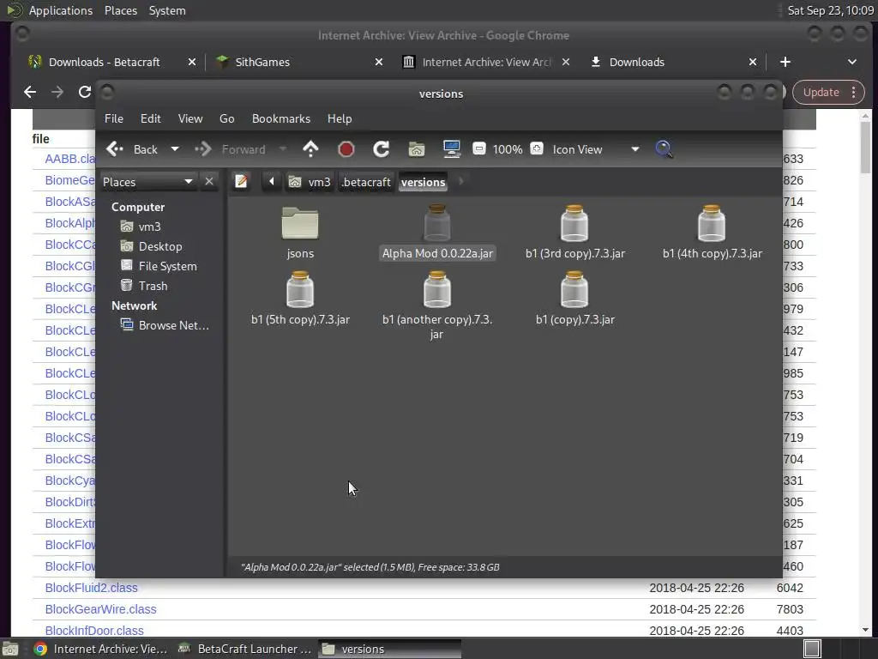
Task: Click the Back arrow in file manager
Action: [x=132, y=149]
